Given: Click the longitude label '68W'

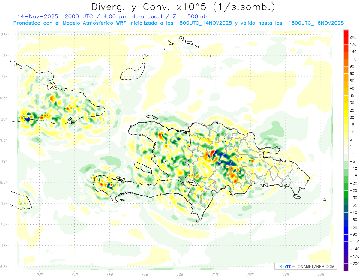Looking at the screenshot, I should pyautogui.click(x=321, y=274).
